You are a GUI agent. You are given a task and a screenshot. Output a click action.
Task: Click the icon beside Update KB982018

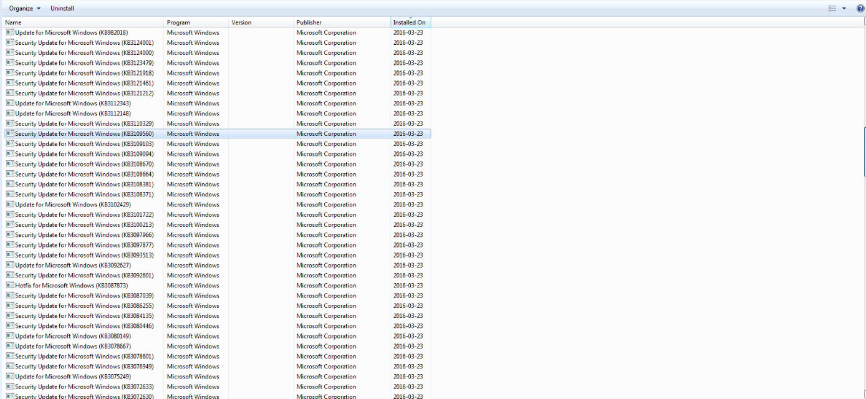click(x=9, y=32)
